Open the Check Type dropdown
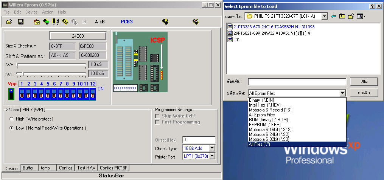This screenshot has width=384, height=180. point(212,148)
